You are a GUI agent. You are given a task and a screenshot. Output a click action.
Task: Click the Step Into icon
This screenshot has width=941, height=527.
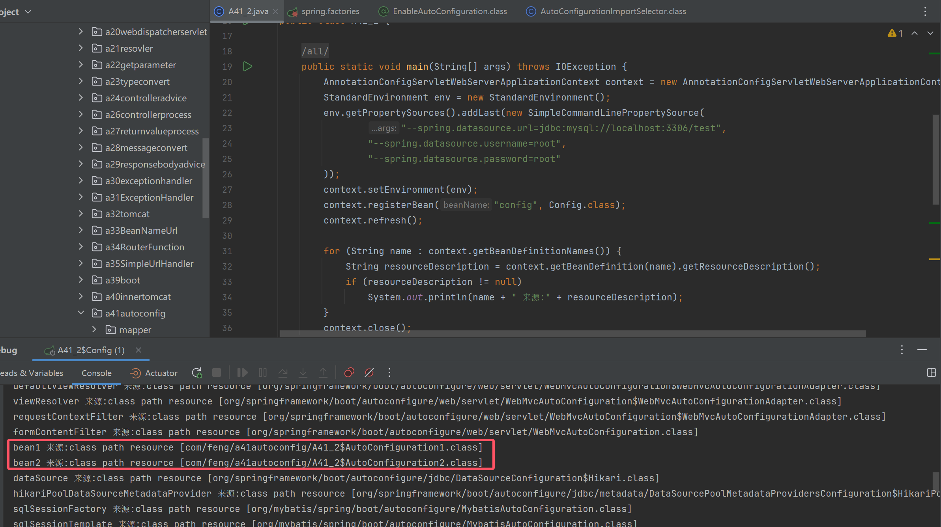[303, 372]
